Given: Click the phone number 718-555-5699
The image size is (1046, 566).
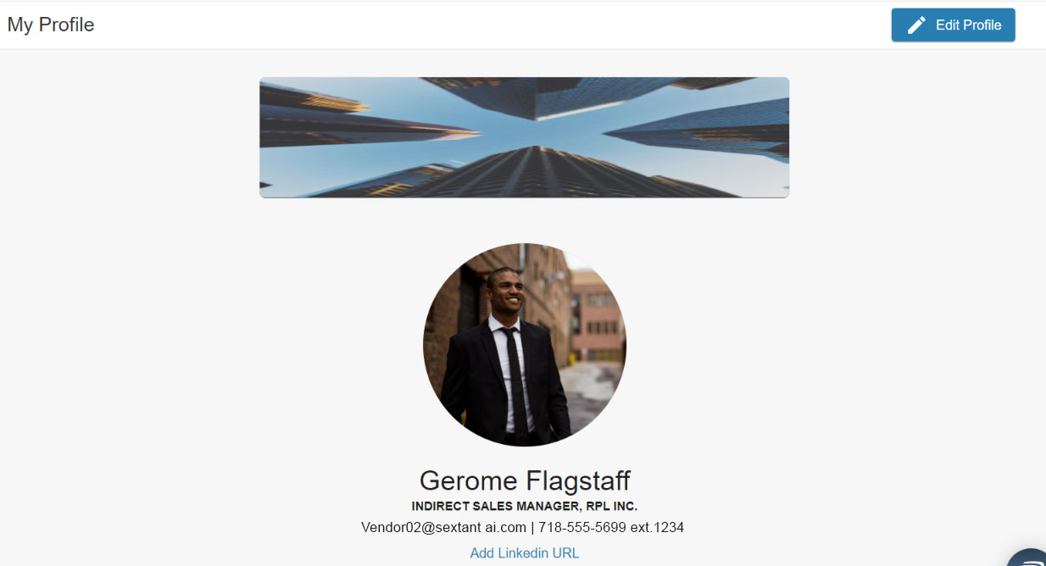Looking at the screenshot, I should pos(582,528).
